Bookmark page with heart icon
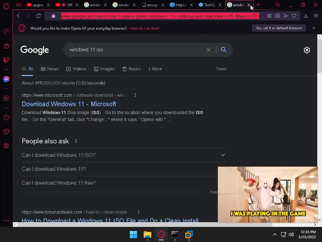 294,16
